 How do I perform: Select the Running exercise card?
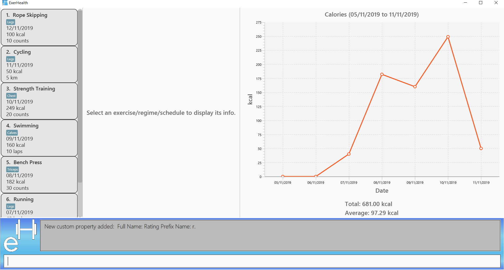click(x=39, y=206)
